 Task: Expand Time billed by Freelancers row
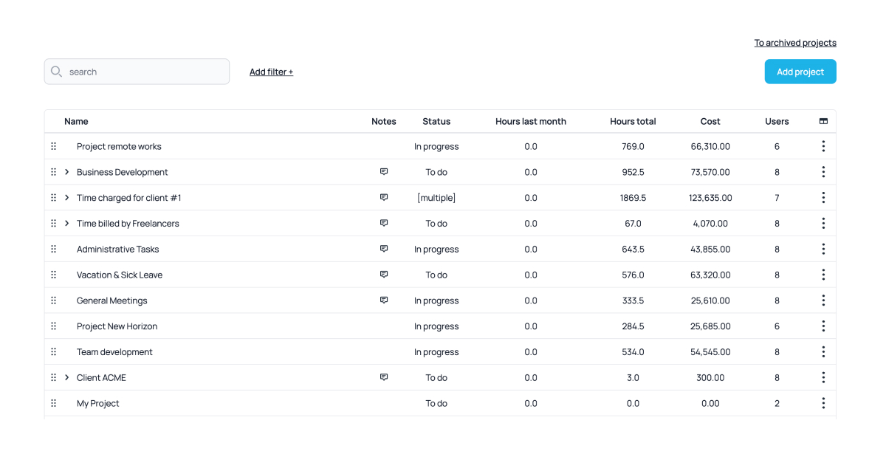pos(67,223)
